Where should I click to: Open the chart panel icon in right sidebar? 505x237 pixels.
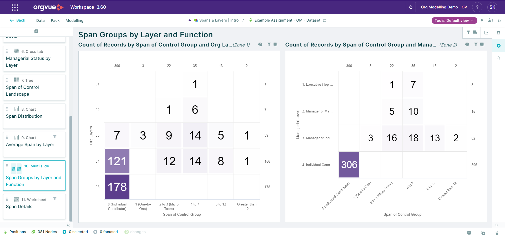(498, 33)
